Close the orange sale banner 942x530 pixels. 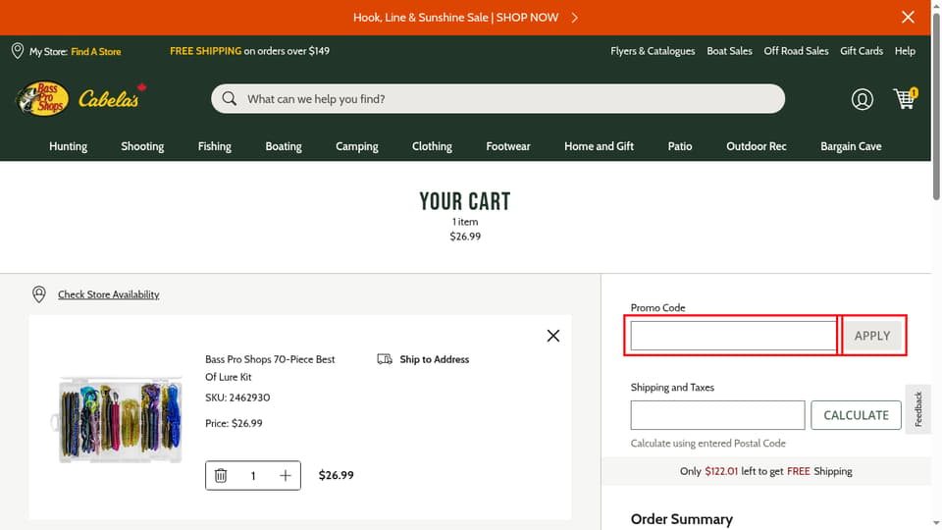[908, 17]
